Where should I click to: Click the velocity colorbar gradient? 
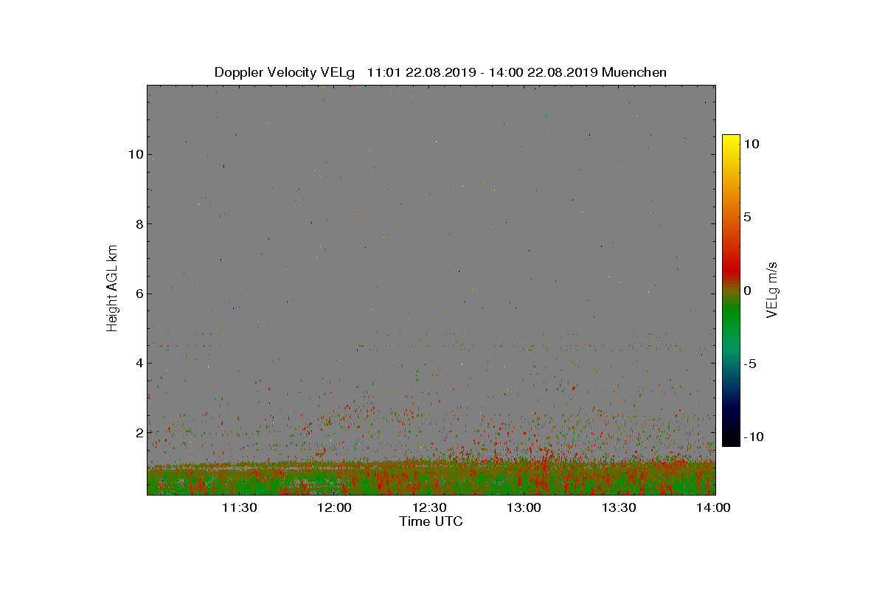click(731, 291)
